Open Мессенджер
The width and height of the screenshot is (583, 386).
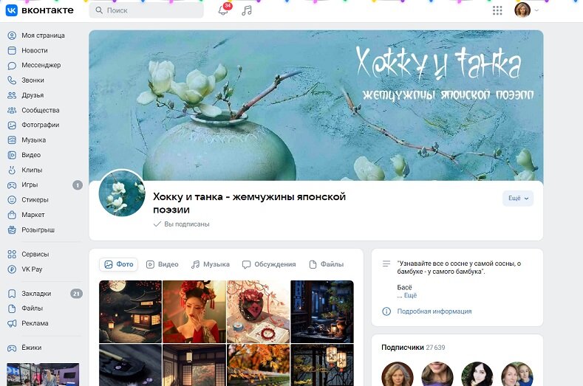tap(41, 65)
